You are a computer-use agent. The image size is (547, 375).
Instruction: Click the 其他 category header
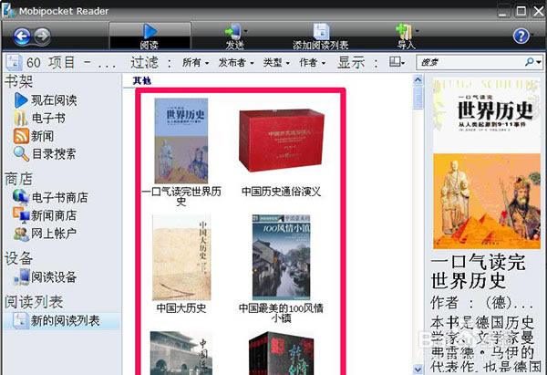142,80
